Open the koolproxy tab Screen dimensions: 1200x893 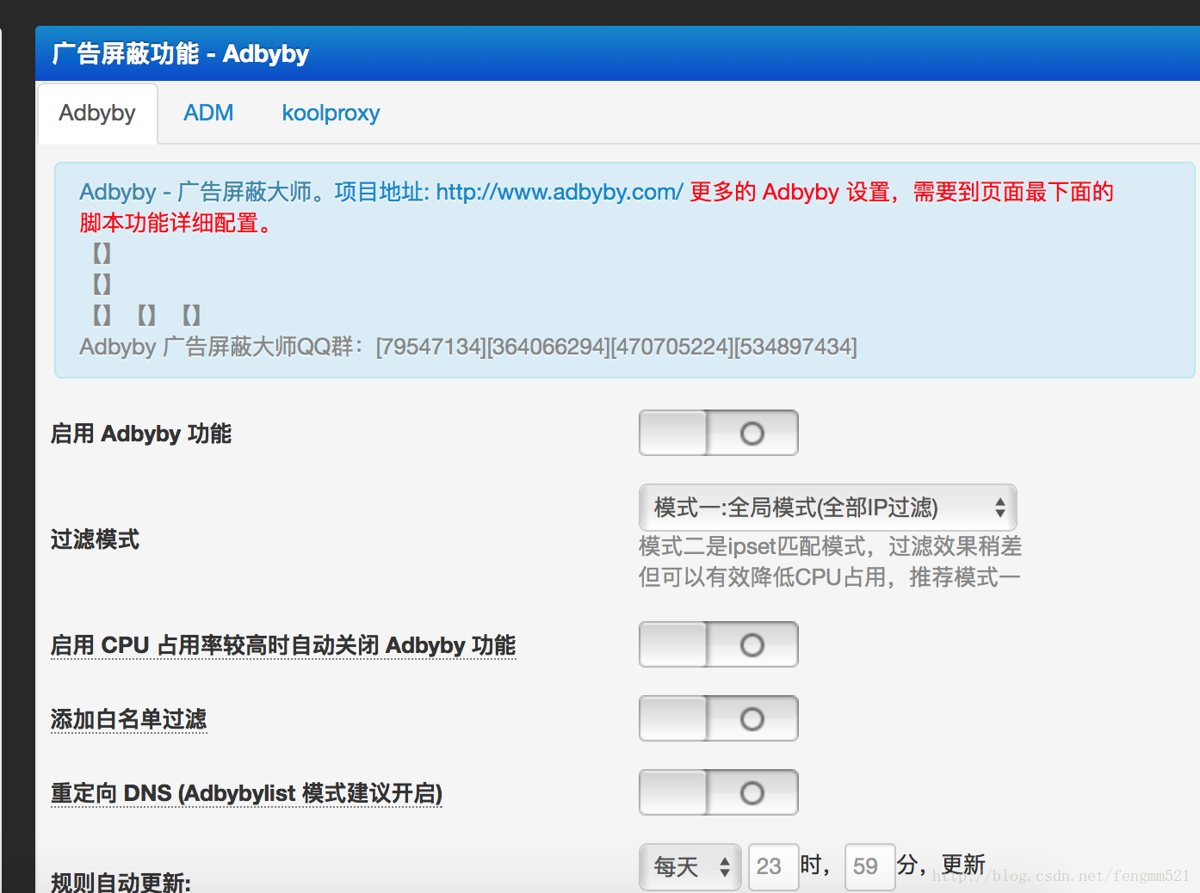[331, 113]
